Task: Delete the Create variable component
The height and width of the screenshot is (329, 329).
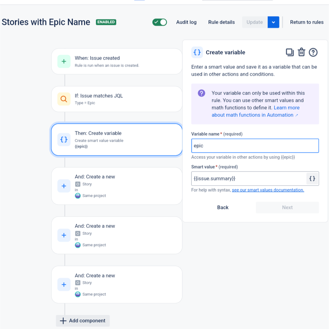Action: tap(302, 52)
